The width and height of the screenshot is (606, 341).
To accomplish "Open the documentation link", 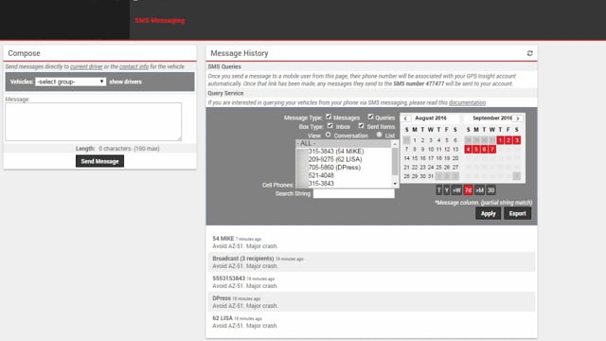I will (x=467, y=103).
